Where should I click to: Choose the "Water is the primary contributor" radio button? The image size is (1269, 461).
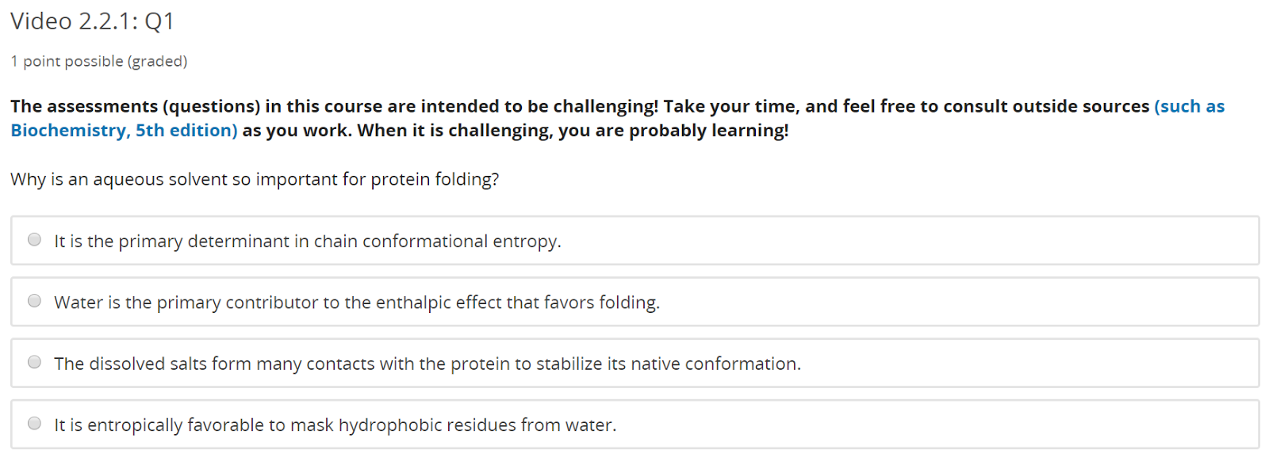(x=34, y=300)
